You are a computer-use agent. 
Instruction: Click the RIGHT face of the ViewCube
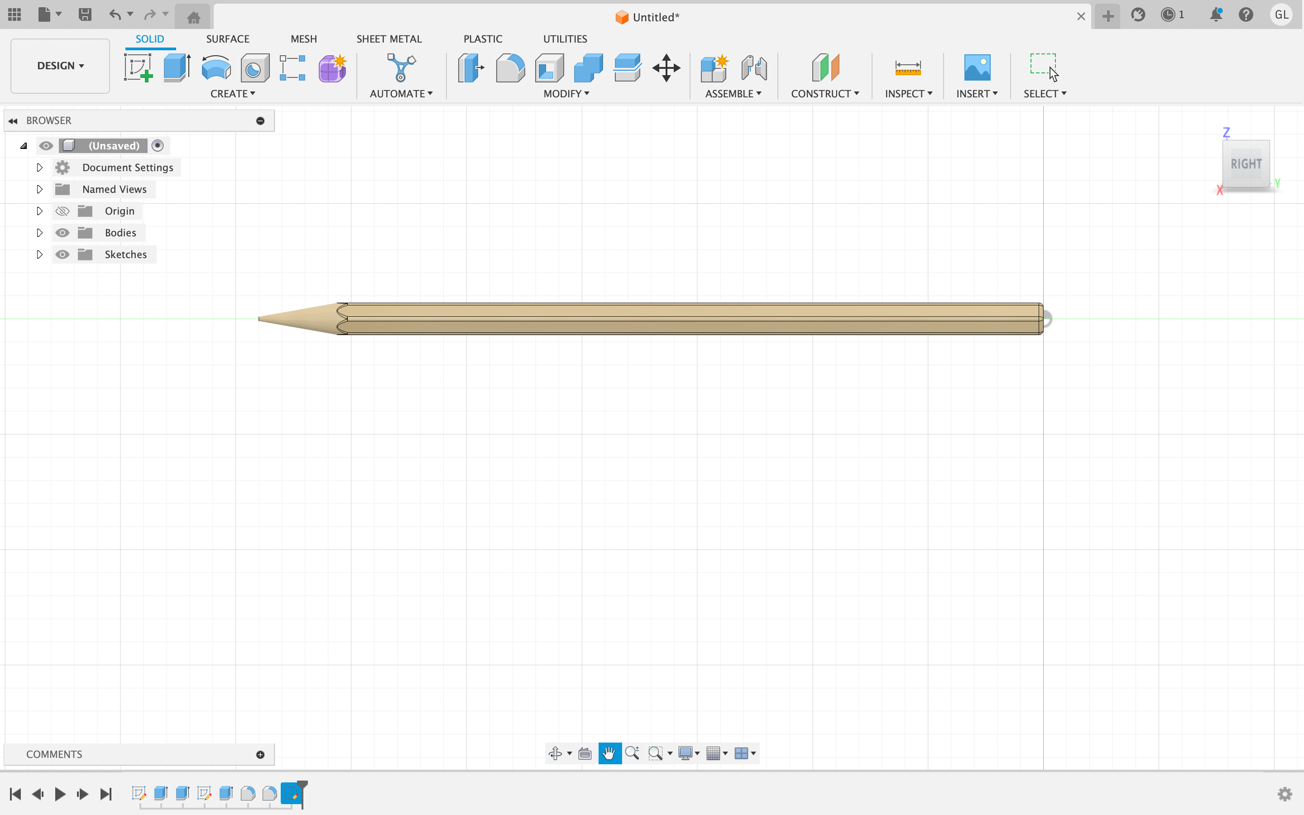[x=1246, y=164]
